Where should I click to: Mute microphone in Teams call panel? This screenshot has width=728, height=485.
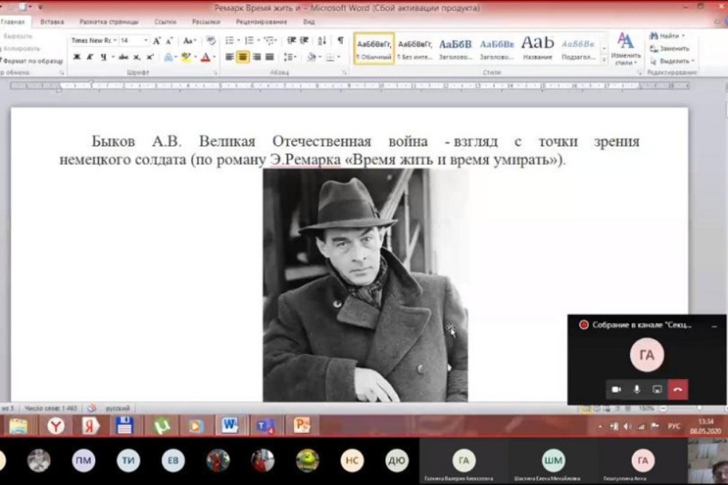pos(637,389)
